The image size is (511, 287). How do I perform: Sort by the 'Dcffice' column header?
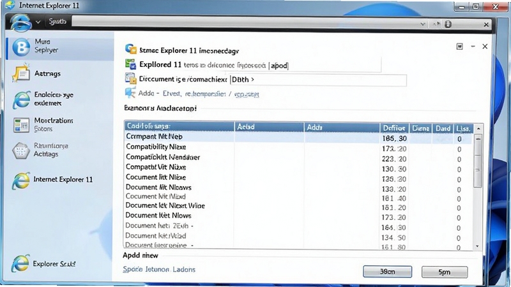pyautogui.click(x=394, y=128)
